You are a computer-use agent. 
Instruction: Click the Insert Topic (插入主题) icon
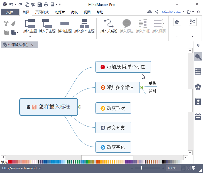click(x=30, y=23)
